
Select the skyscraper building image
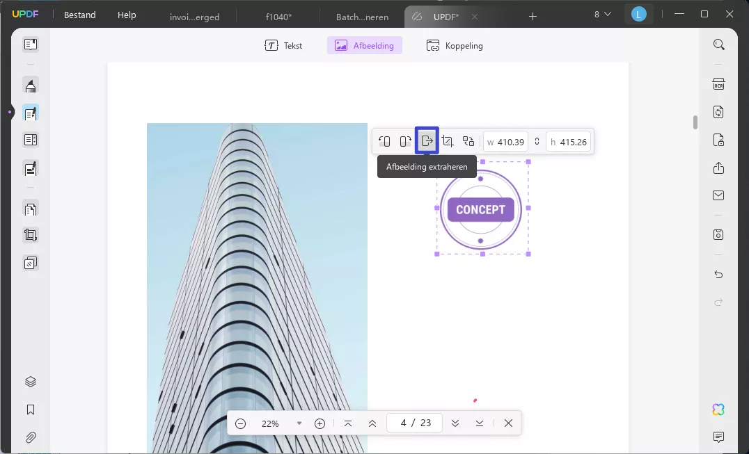(x=257, y=288)
